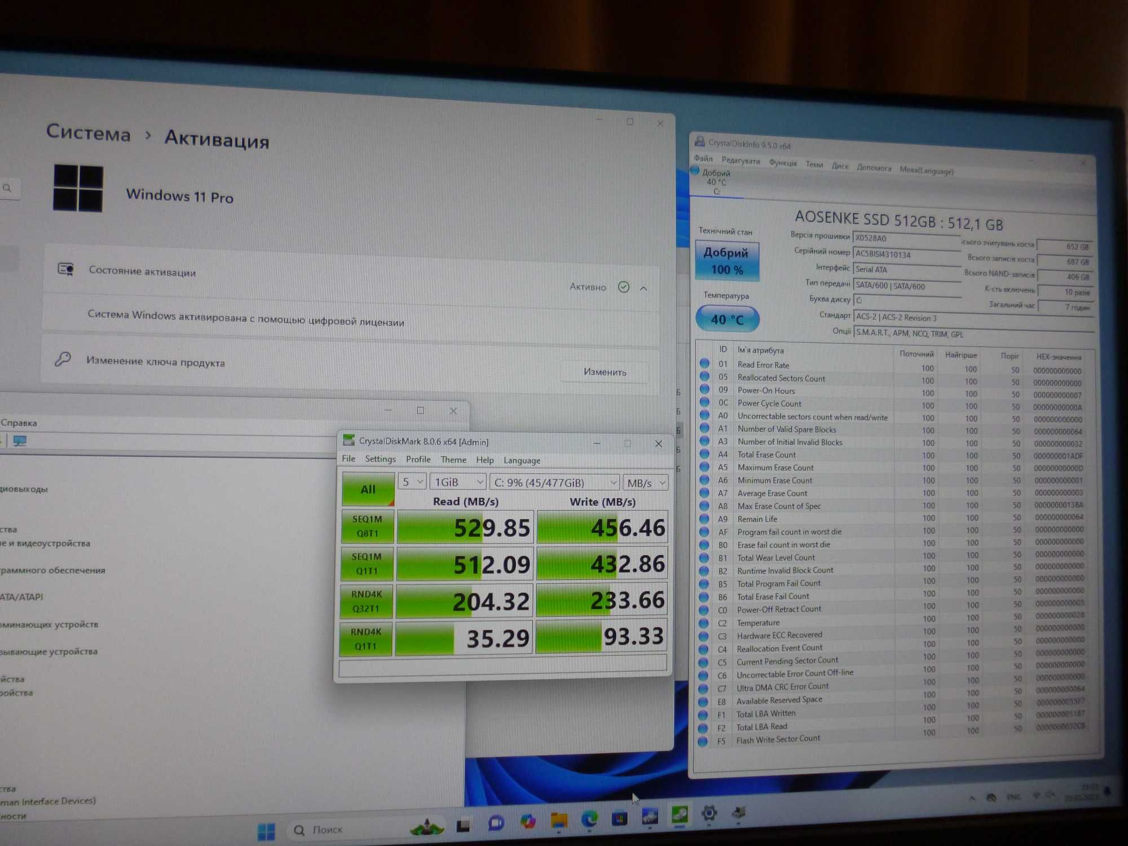Open Language menu in CrystalDiskMark
Viewport: 1128px width, 846px height.
522,460
